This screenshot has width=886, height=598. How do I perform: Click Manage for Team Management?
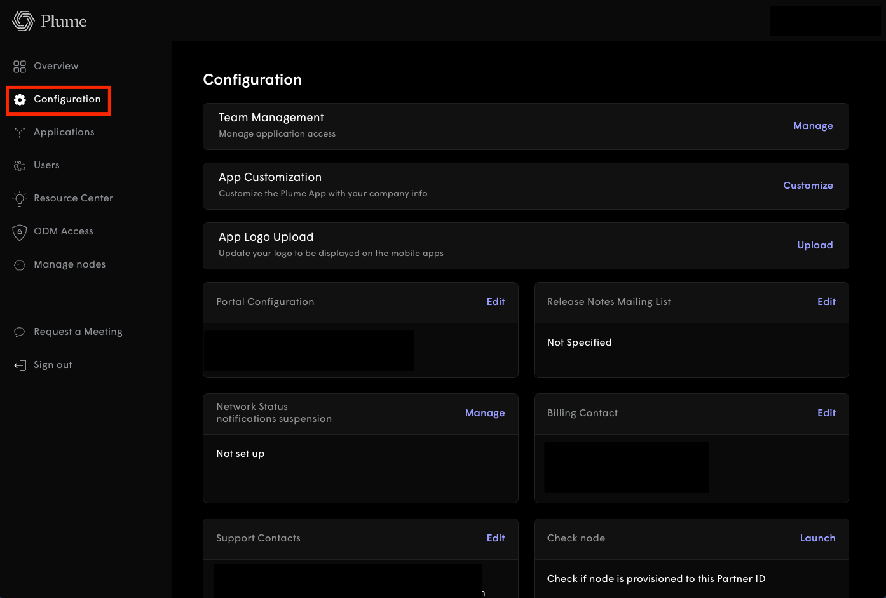(813, 126)
